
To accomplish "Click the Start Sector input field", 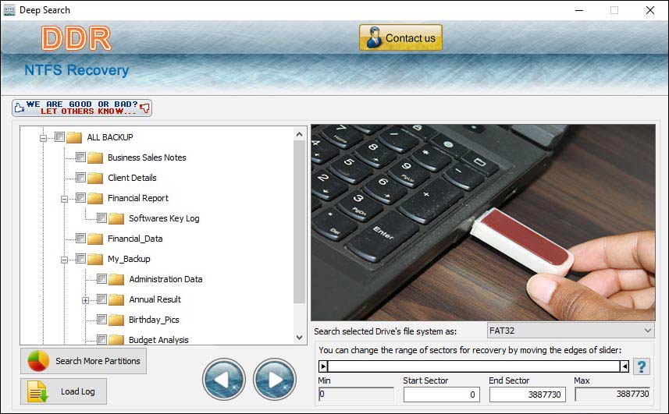I will [442, 395].
